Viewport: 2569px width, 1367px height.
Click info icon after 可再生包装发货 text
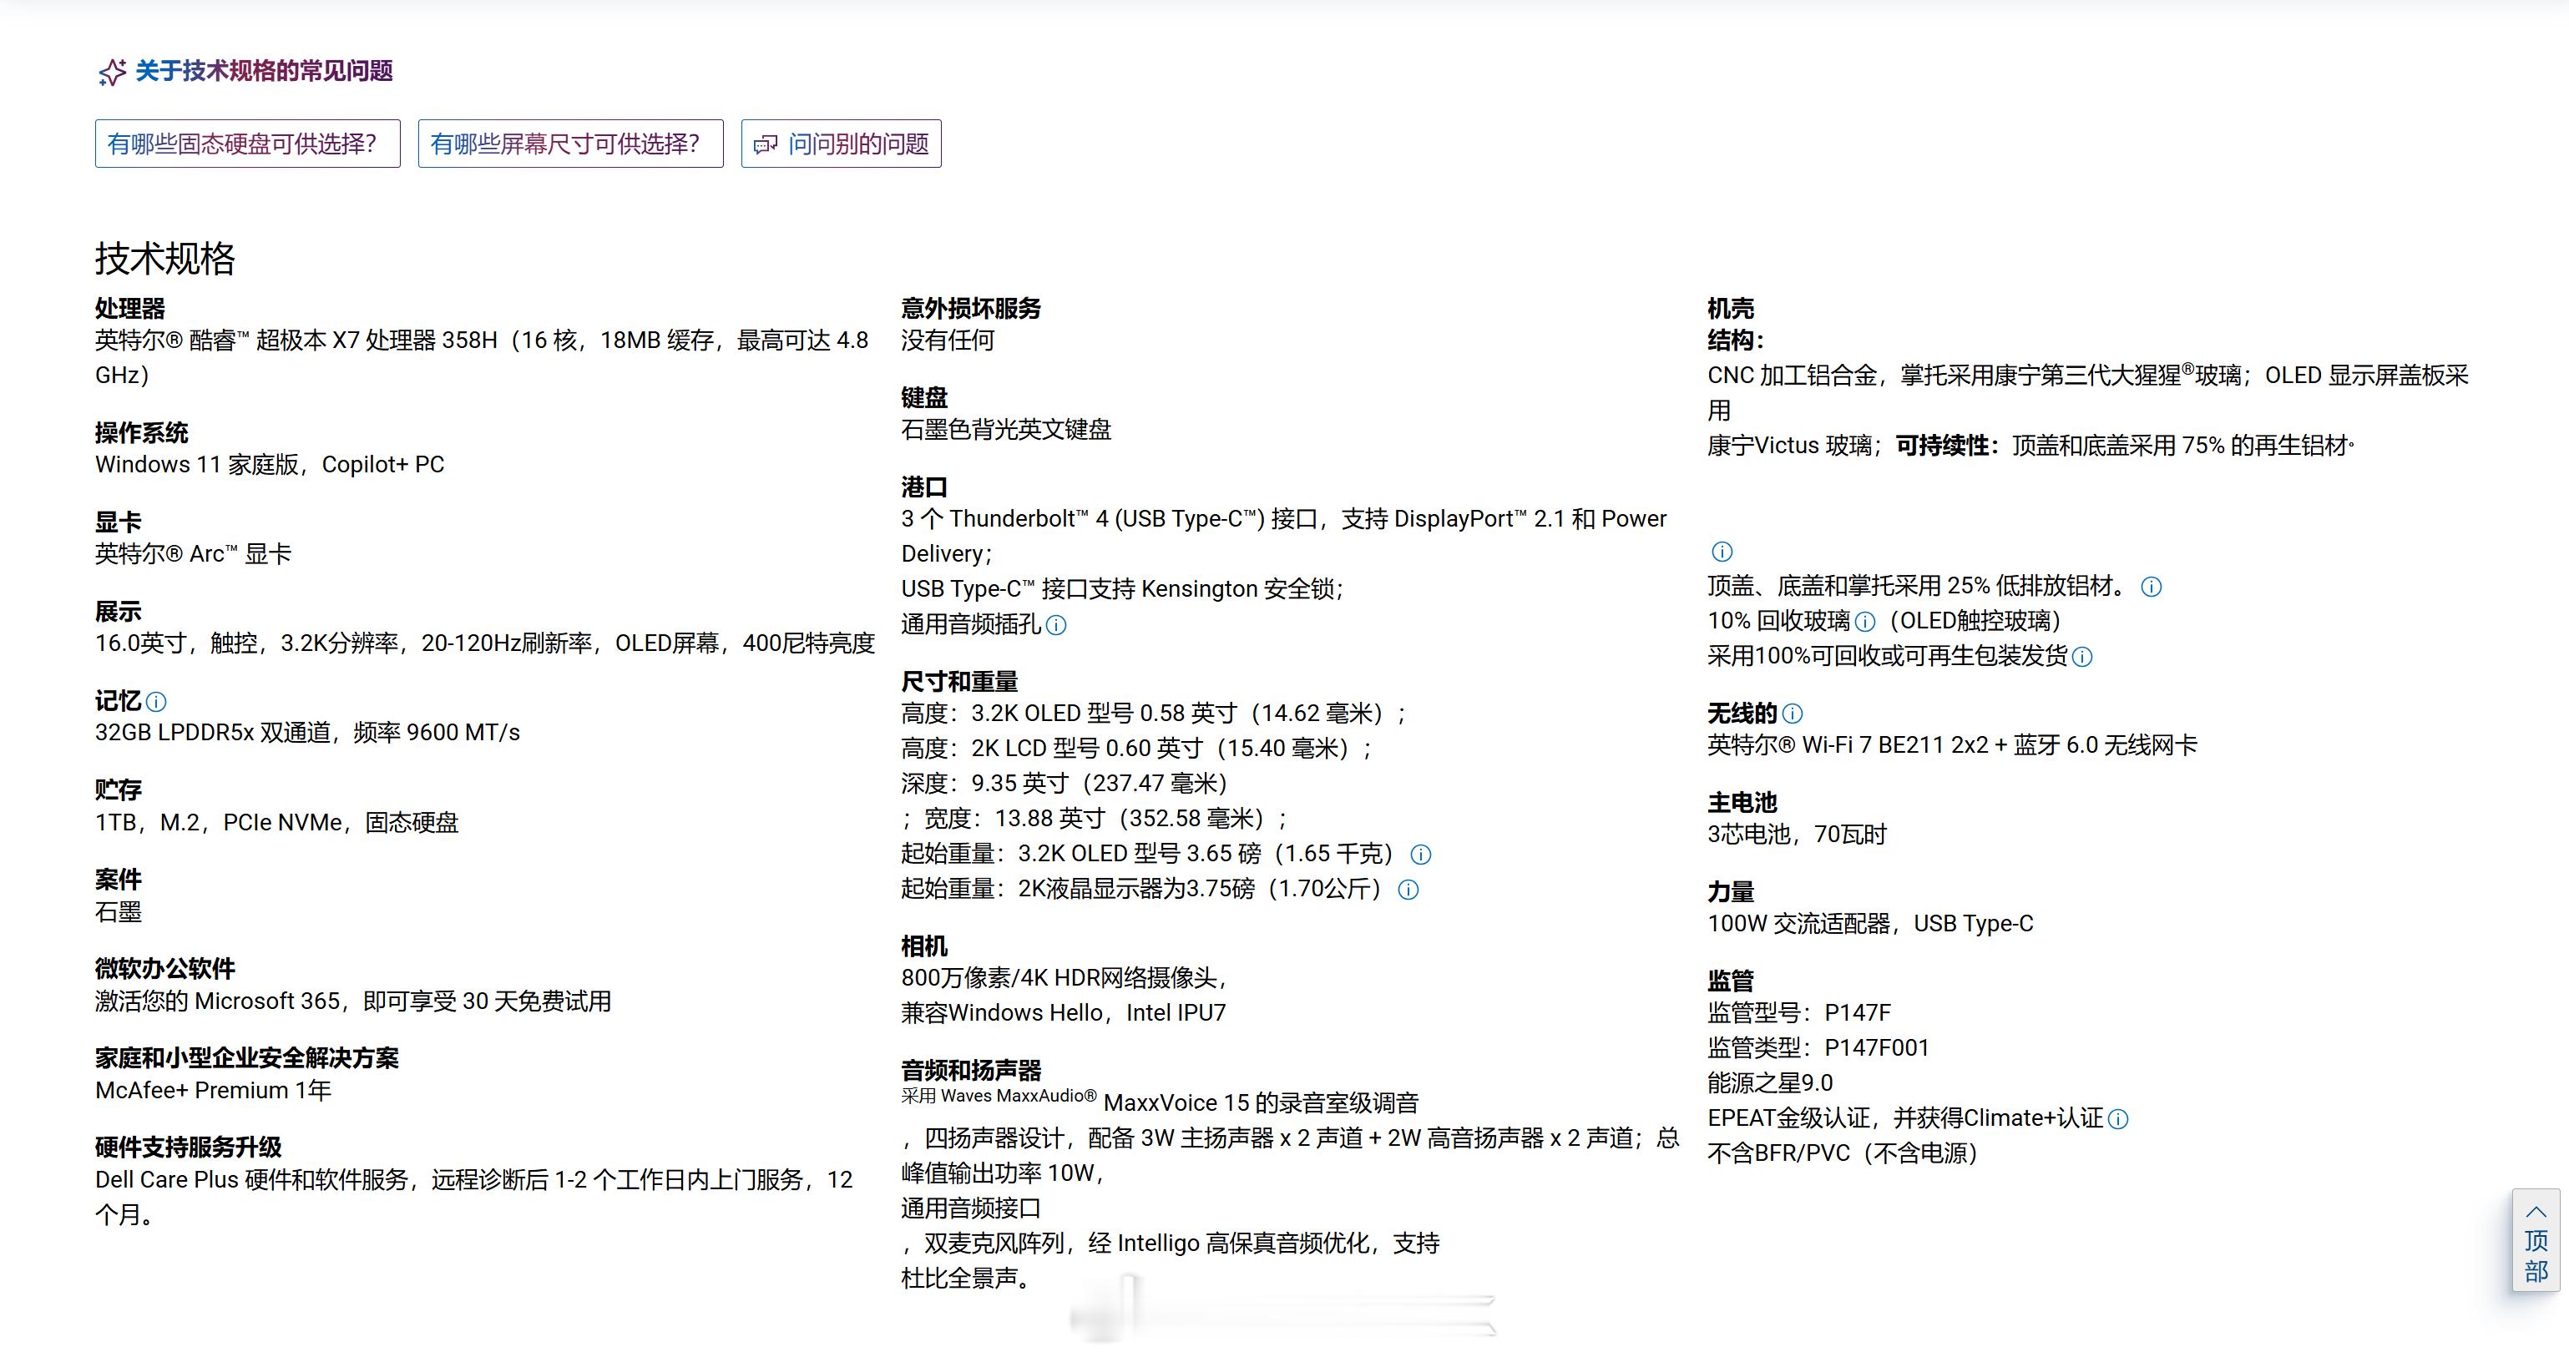point(2082,657)
